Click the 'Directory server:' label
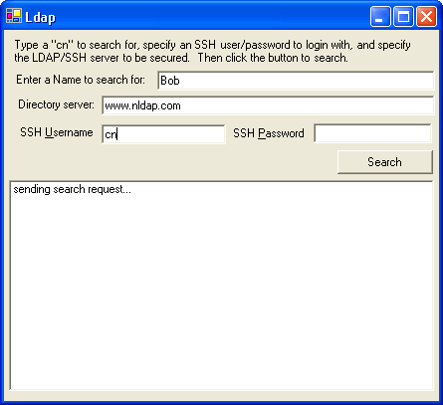The height and width of the screenshot is (405, 443). (x=56, y=104)
